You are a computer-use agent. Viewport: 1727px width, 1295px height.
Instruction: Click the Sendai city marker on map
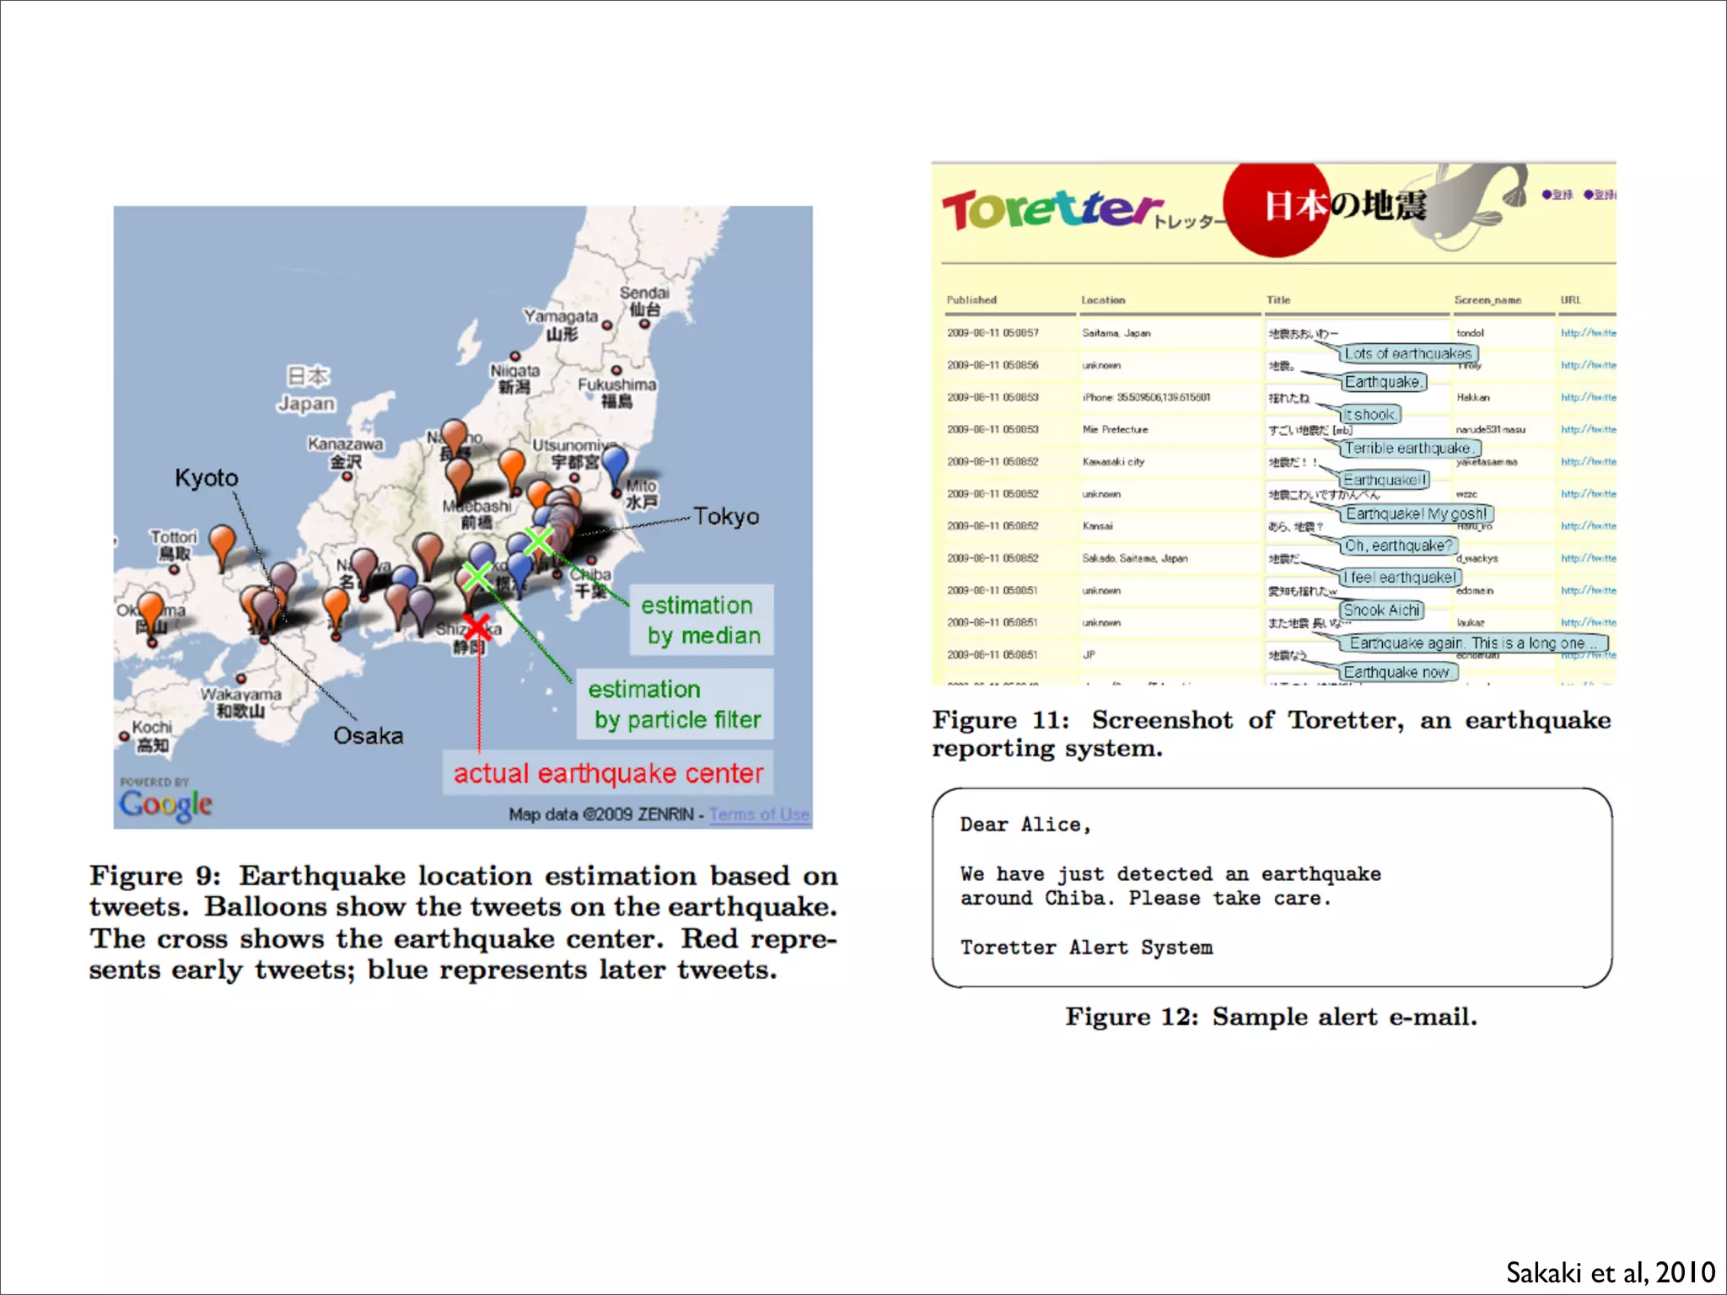pos(645,323)
